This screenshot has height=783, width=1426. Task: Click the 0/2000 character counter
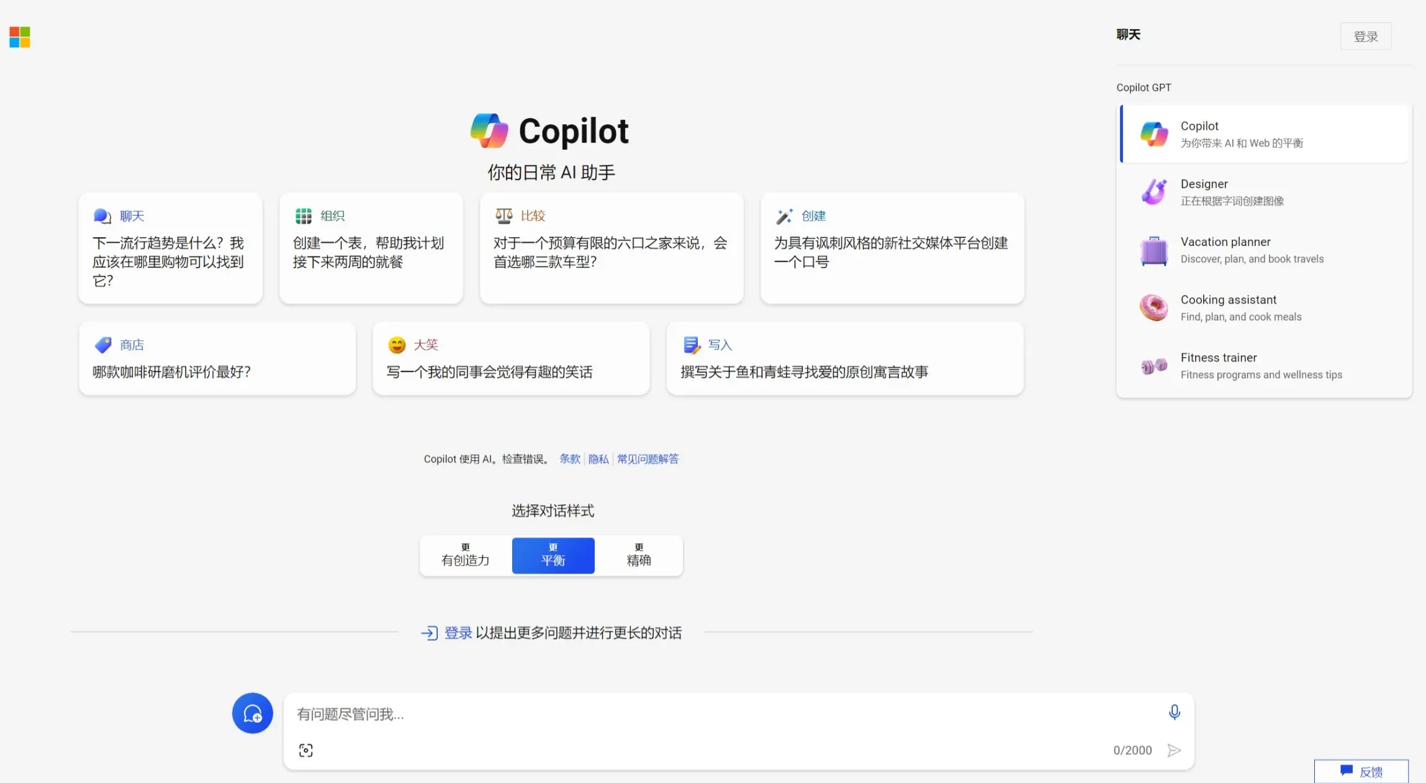click(x=1132, y=750)
